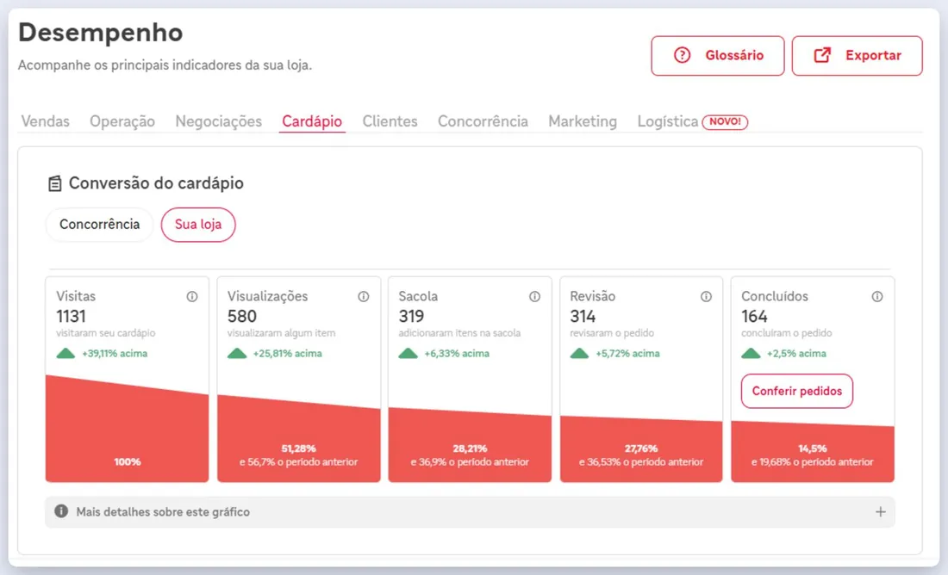The image size is (948, 575).
Task: Open the Clientes tab
Action: tap(390, 121)
